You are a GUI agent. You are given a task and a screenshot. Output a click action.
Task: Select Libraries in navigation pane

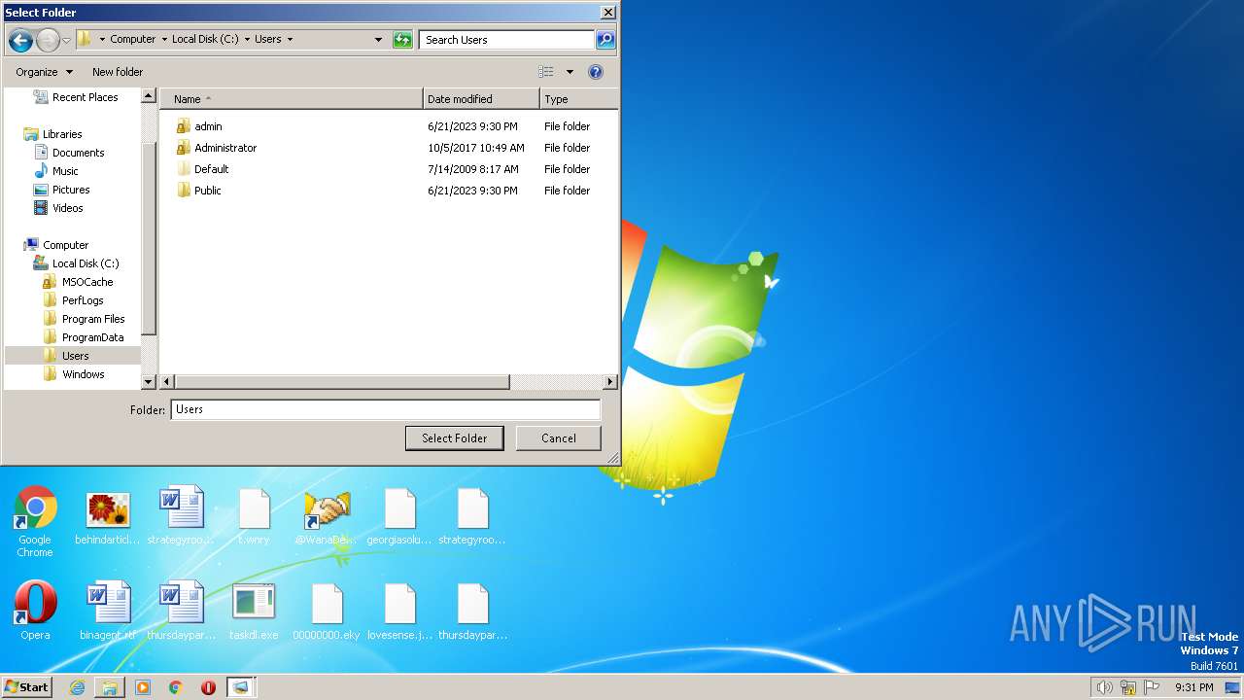point(53,134)
